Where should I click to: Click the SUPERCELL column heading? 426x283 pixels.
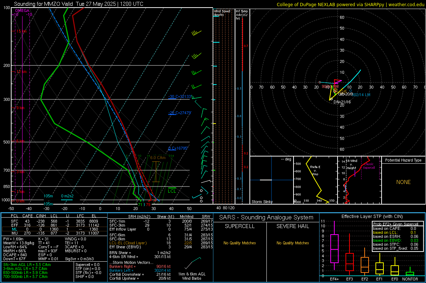[240, 226]
